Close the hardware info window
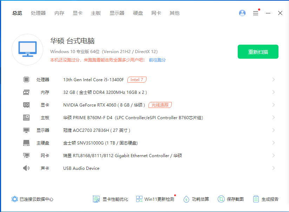 pyautogui.click(x=280, y=13)
